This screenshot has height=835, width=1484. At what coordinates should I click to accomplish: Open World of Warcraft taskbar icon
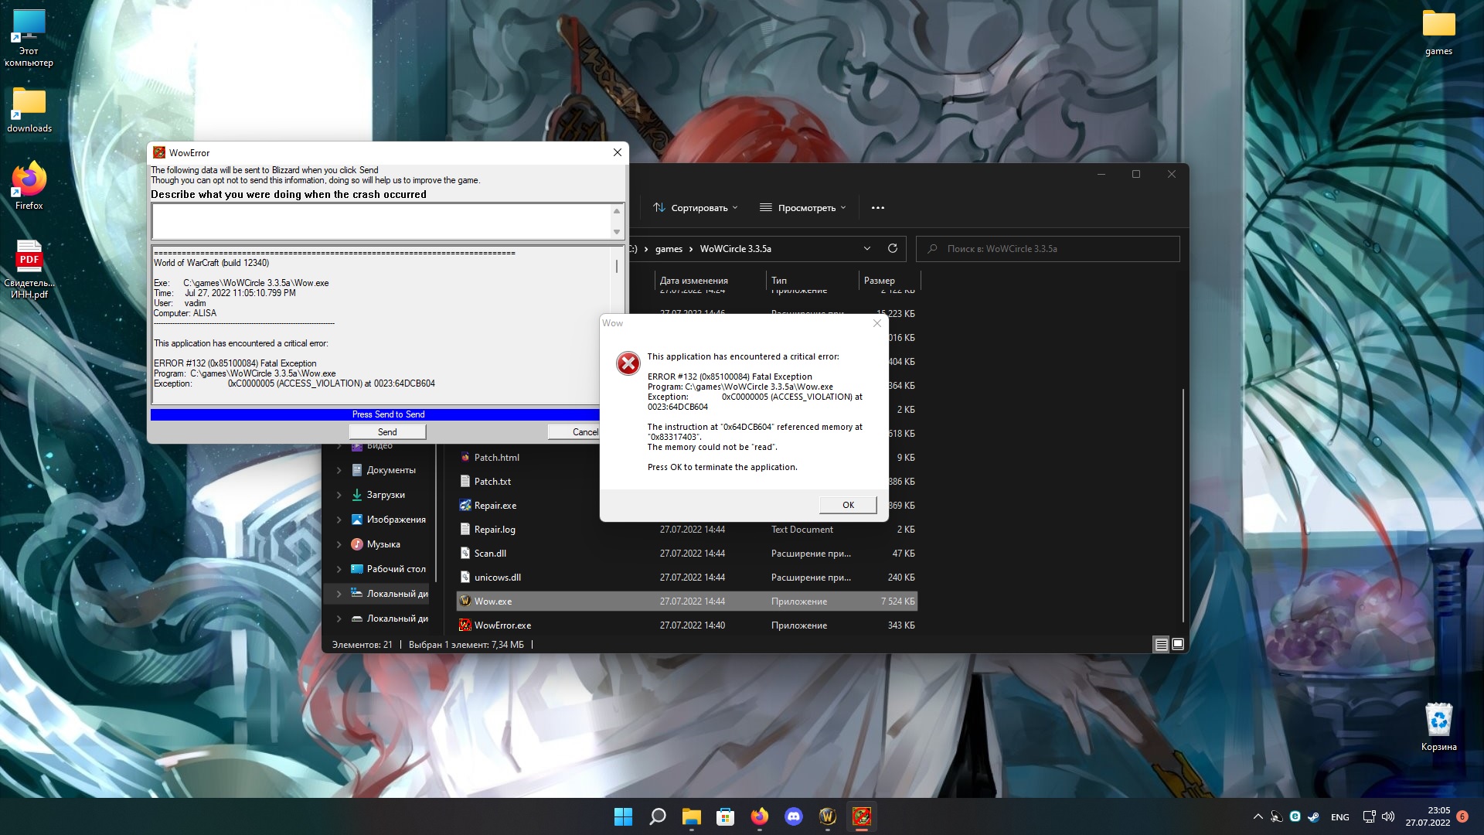point(827,816)
